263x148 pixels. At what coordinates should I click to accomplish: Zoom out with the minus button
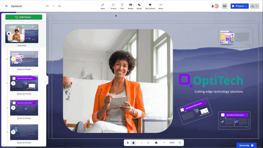click(164, 143)
